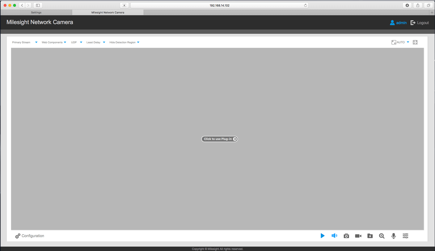This screenshot has width=435, height=251.
Task: Take a snapshot with the camera icon
Action: pyautogui.click(x=346, y=236)
